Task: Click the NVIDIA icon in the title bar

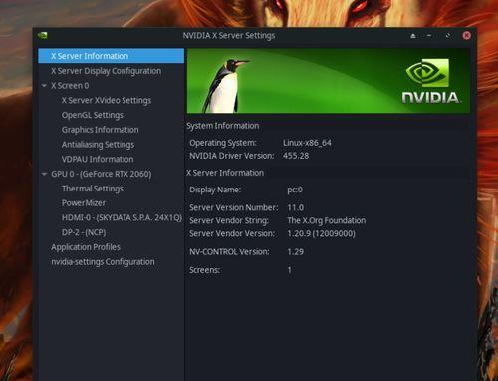Action: (x=43, y=35)
